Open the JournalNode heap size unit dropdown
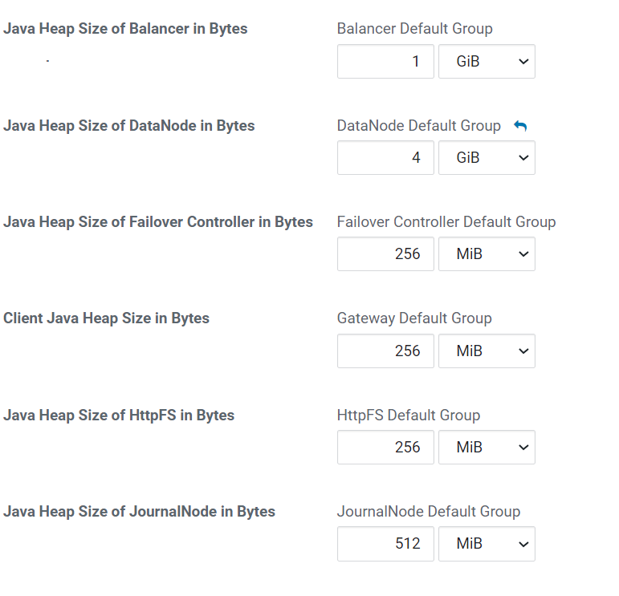Viewport: 619px width, 596px height. pyautogui.click(x=487, y=544)
